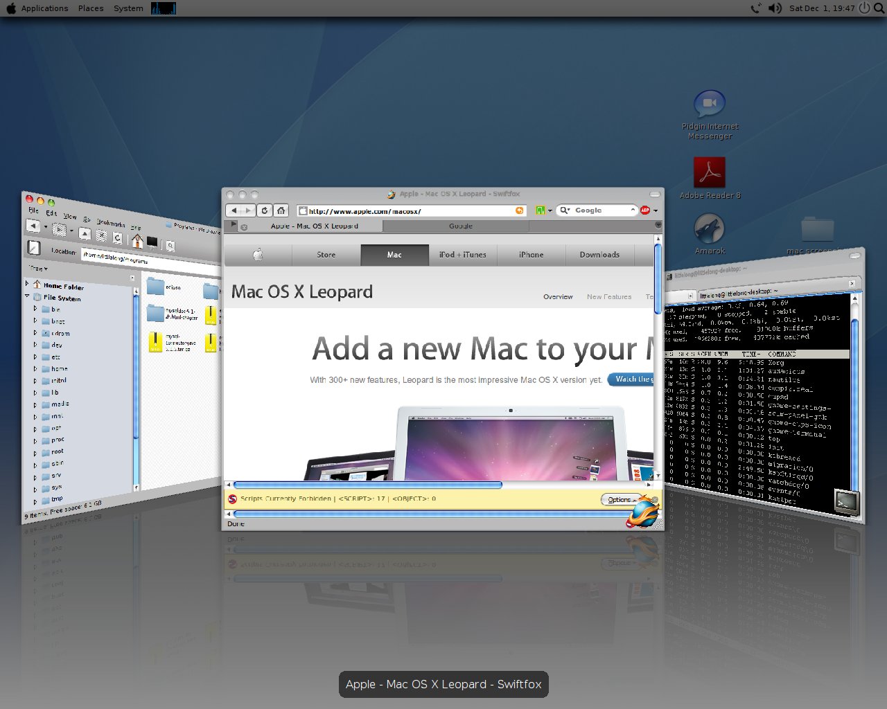Image resolution: width=887 pixels, height=709 pixels.
Task: Click Reload icon in file browser toolbar
Action: 117,238
